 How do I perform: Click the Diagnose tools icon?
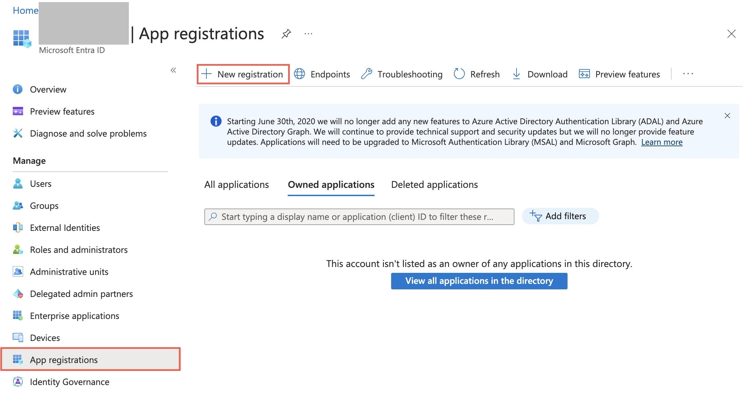click(18, 133)
